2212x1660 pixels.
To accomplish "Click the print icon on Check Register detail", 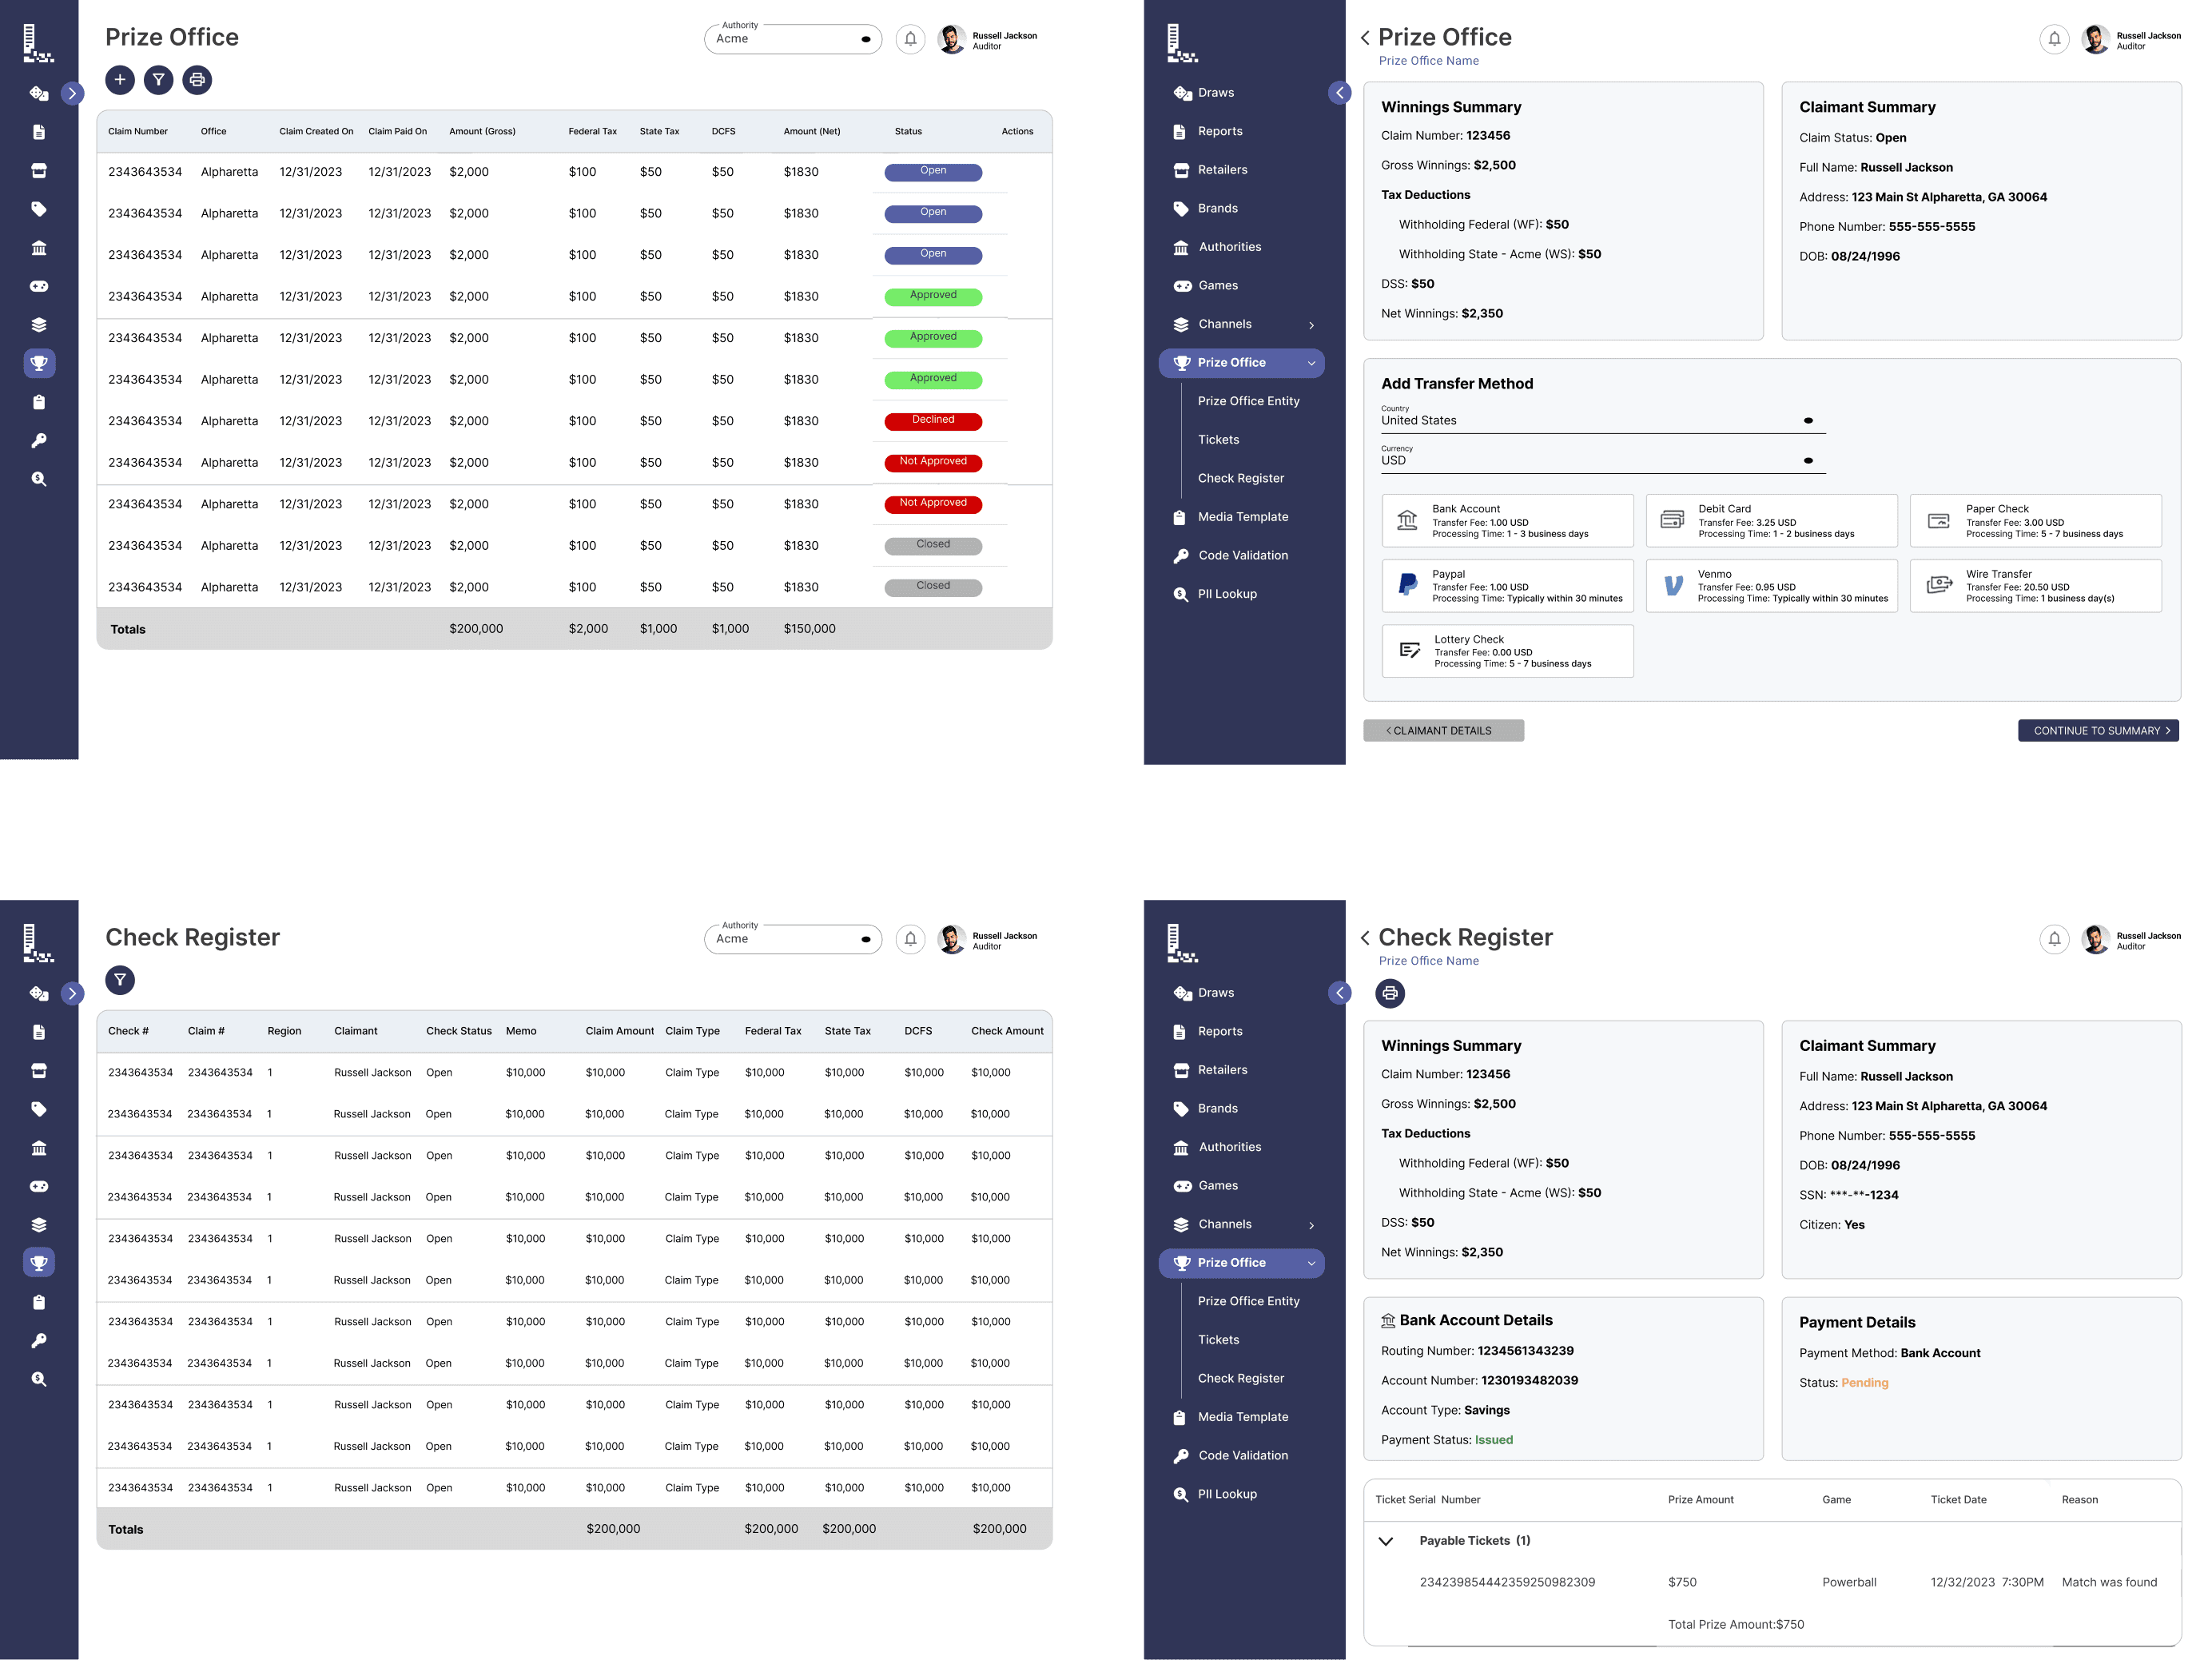I will 1389,993.
